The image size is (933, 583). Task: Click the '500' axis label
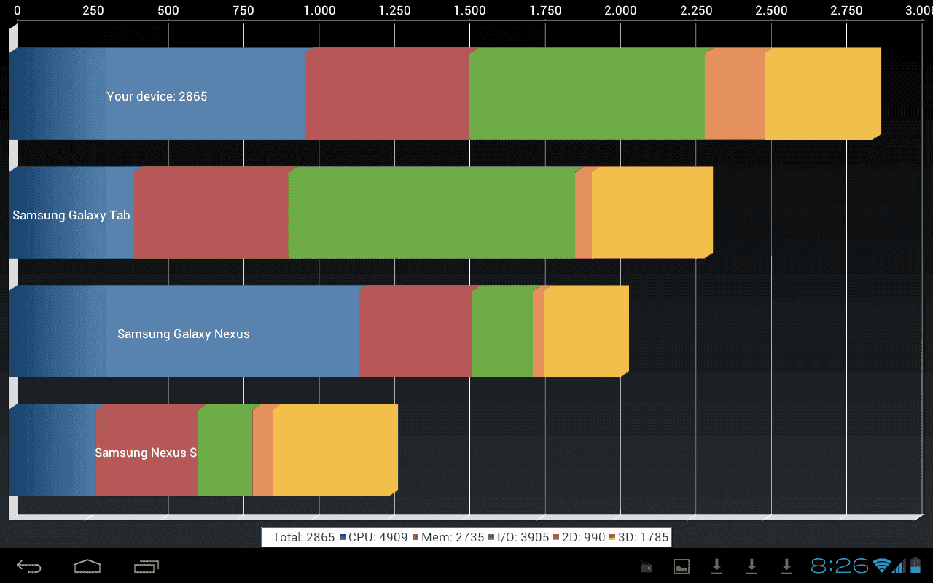click(168, 10)
